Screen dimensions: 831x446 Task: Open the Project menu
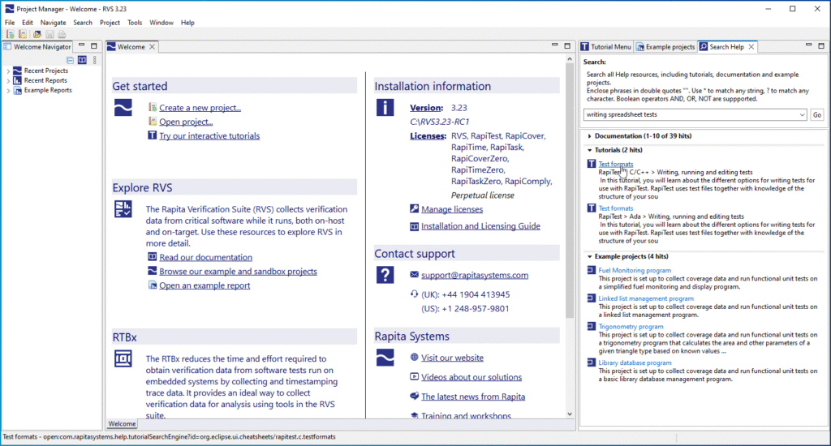click(x=110, y=23)
